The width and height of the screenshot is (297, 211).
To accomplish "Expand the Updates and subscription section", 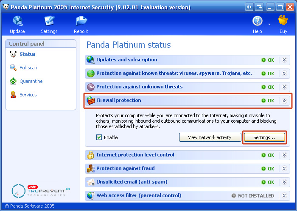I will tap(284, 60).
